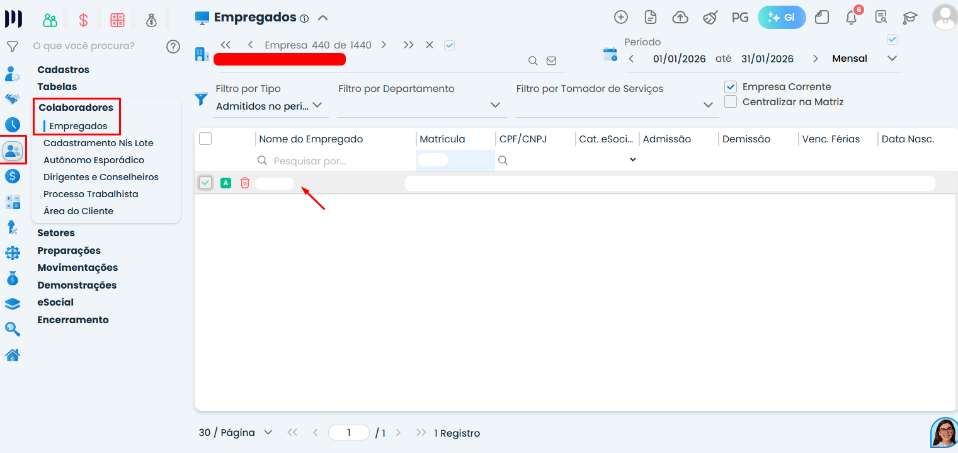
Task: Go to next period arrow
Action: (816, 59)
